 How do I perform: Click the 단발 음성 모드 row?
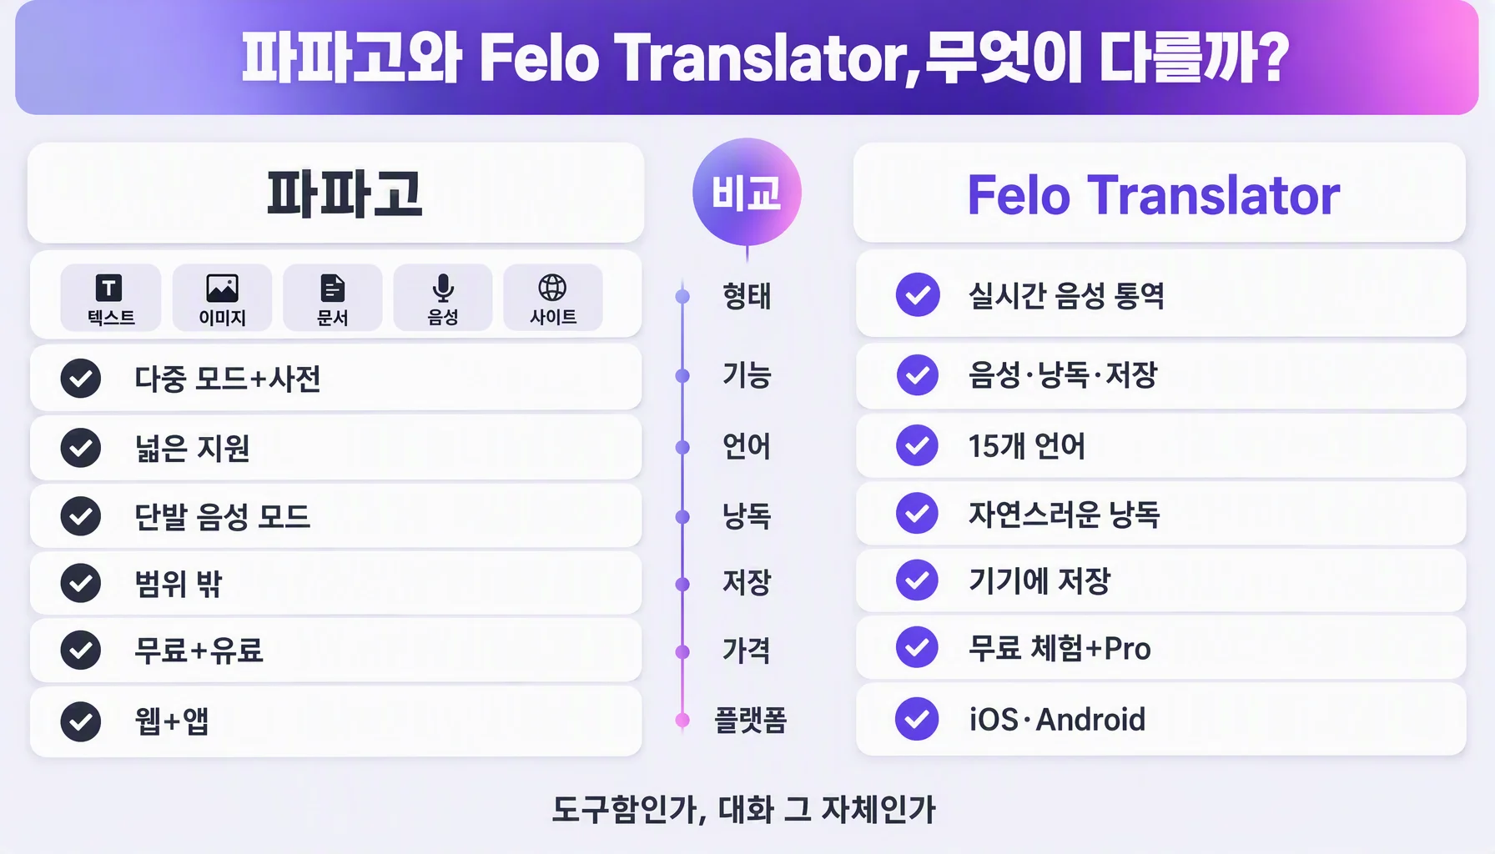(335, 516)
